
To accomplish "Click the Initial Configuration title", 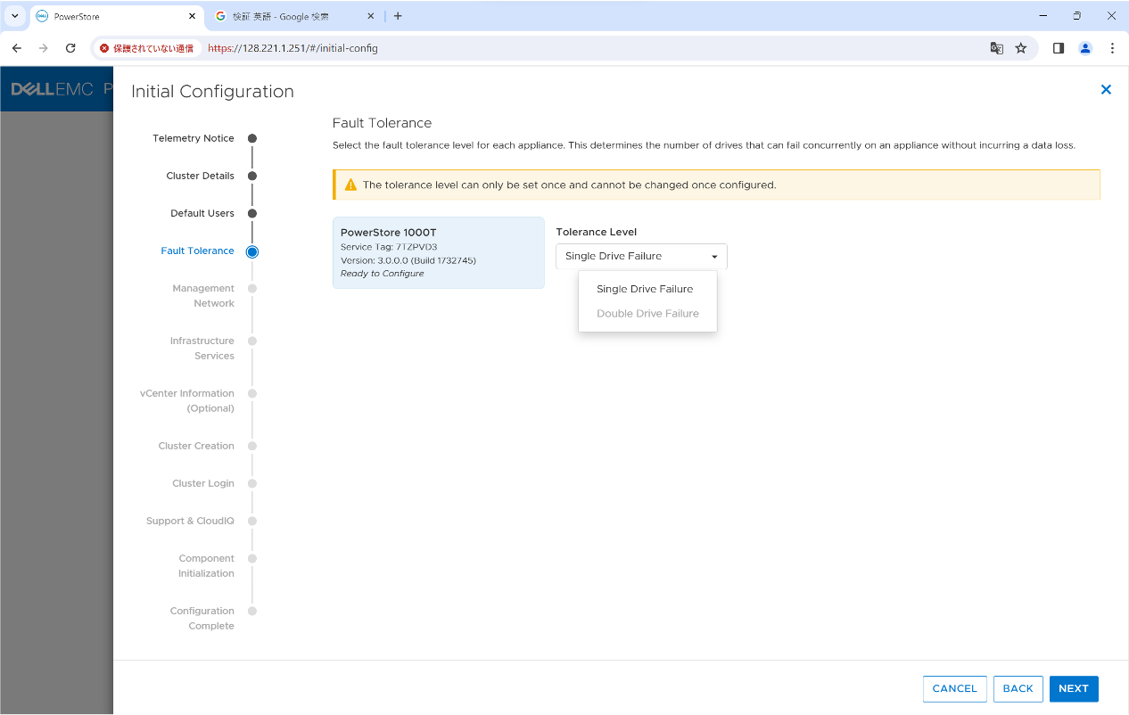I will pos(212,91).
